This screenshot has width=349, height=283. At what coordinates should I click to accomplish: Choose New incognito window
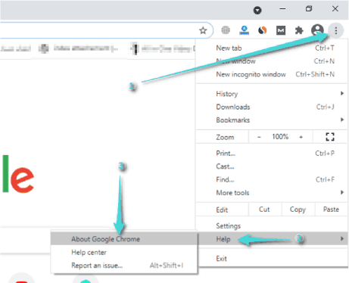click(x=272, y=74)
